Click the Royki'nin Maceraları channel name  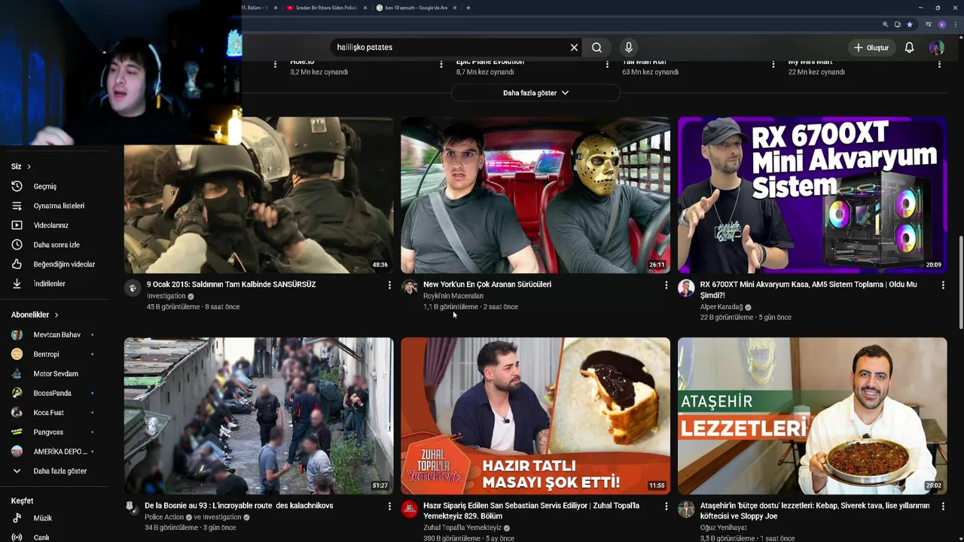pos(453,296)
